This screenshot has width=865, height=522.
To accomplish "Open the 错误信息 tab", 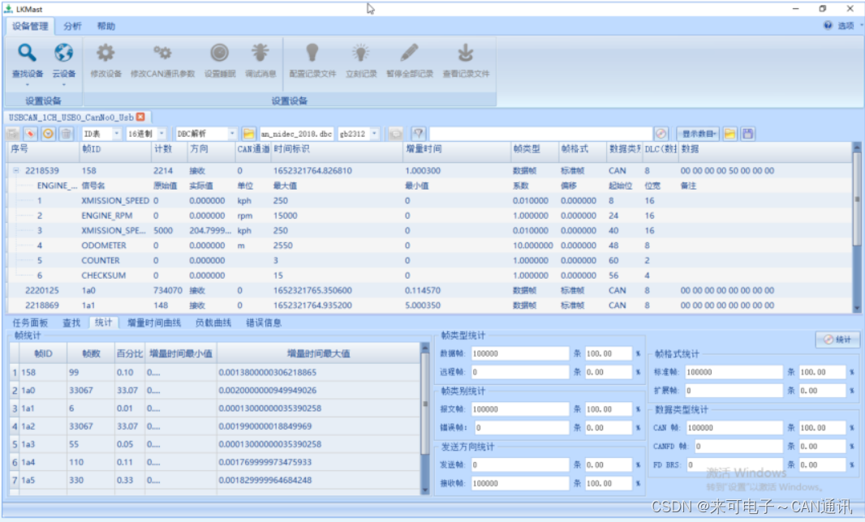I will tap(264, 323).
